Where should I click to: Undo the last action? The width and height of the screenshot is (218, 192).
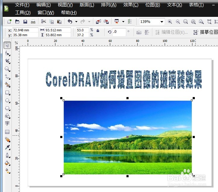click(x=70, y=22)
